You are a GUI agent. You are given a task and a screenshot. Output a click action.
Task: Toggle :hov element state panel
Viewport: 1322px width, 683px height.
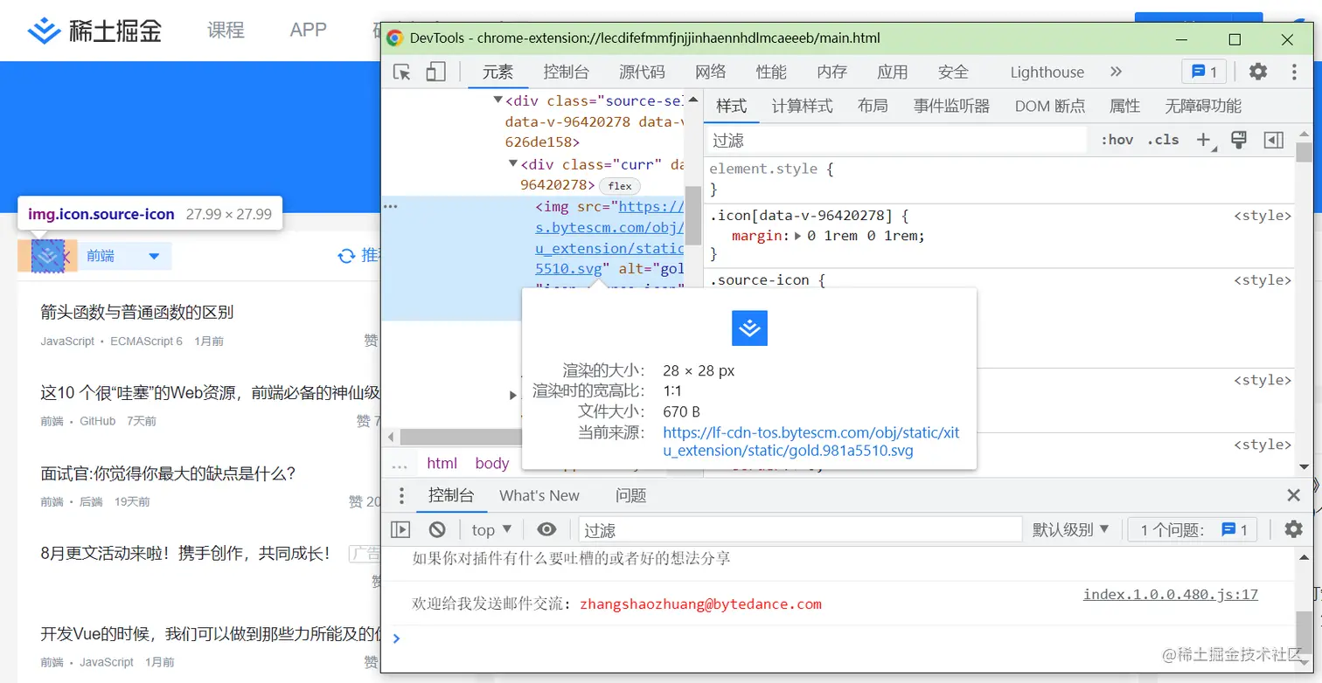coord(1117,140)
